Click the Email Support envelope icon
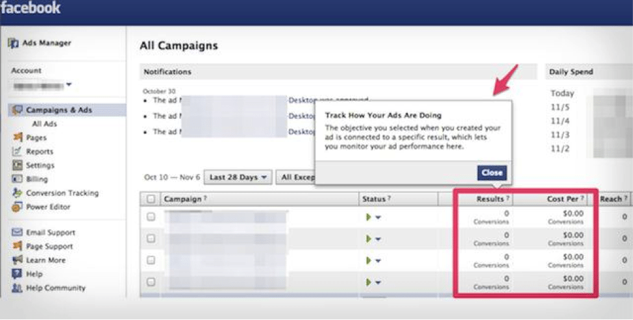633x320 pixels. (17, 232)
